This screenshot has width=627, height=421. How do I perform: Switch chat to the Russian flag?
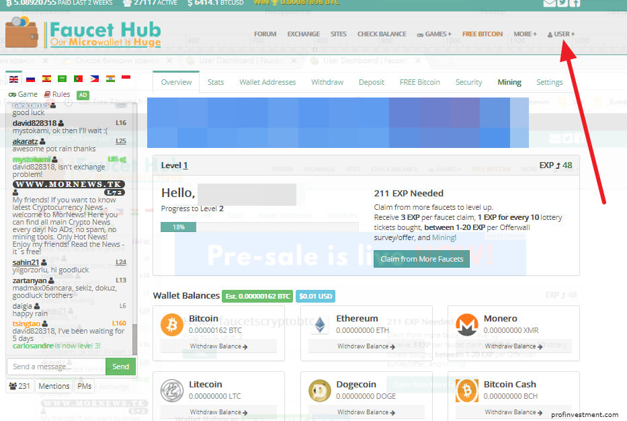(30, 79)
